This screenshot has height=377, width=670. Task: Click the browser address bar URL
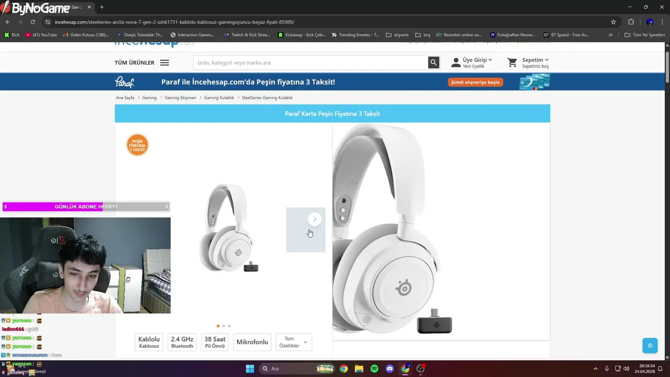coord(174,22)
